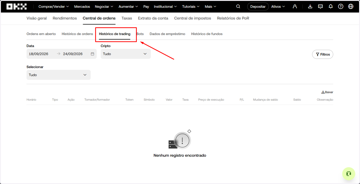
Task: Expand the Ativos menu
Action: point(278,6)
